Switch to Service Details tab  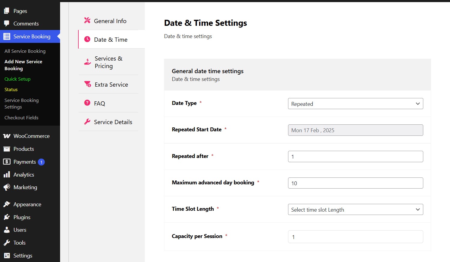108,122
